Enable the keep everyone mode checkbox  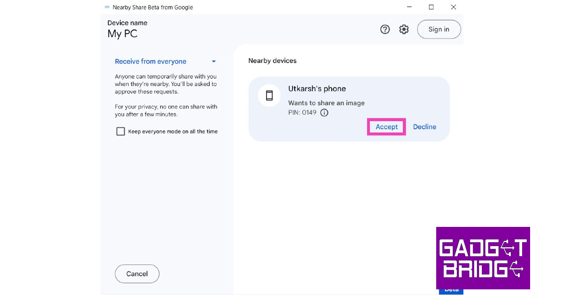coord(120,132)
